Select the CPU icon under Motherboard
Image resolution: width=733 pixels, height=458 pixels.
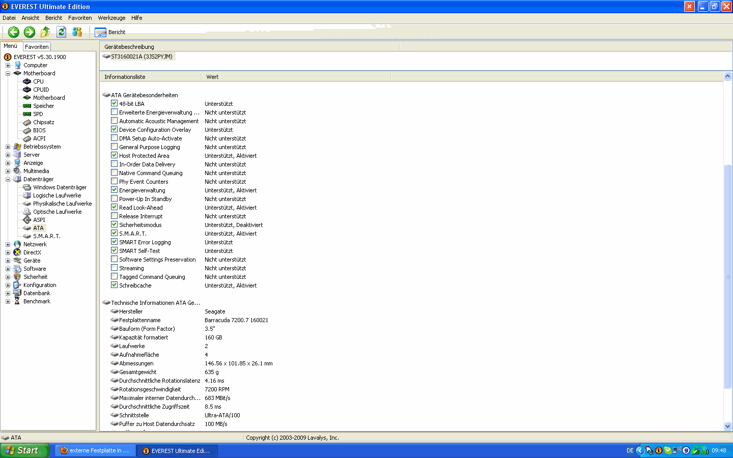point(27,81)
